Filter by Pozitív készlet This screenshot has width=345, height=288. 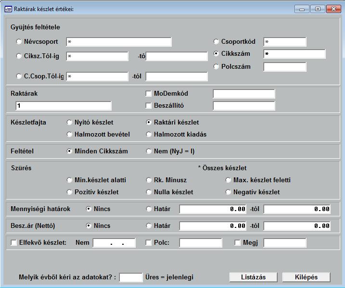[69, 192]
